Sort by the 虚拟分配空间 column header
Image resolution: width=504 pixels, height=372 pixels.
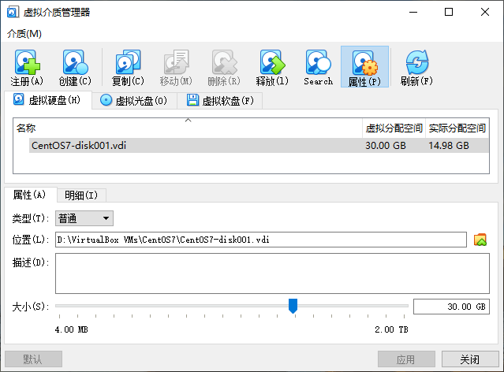(x=394, y=128)
